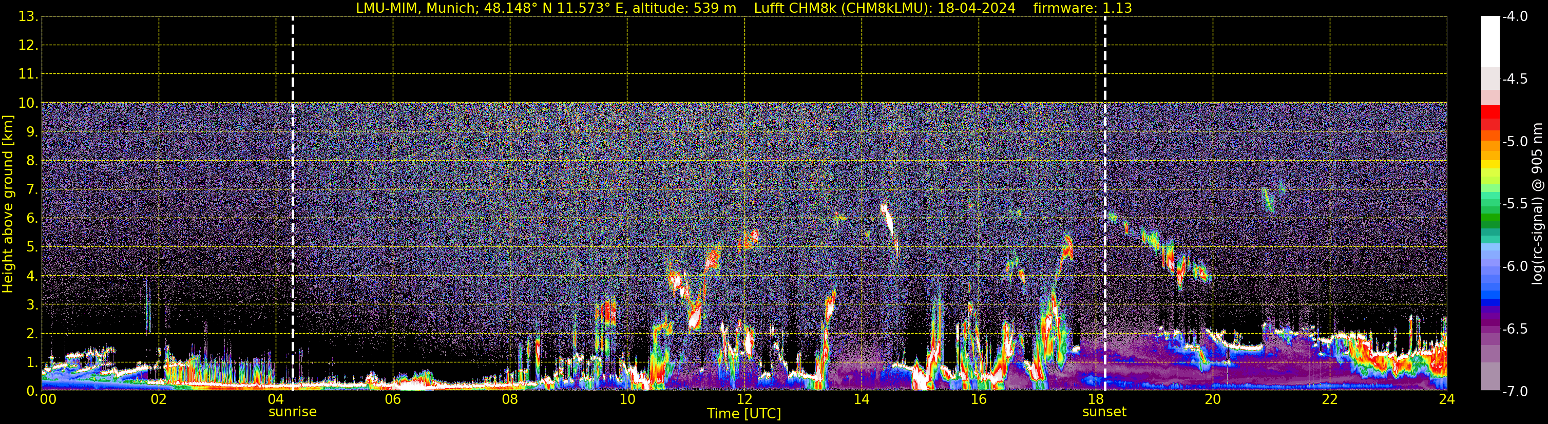Image resolution: width=1548 pixels, height=424 pixels.
Task: Click the colorbar tick label -6.0
Action: [1515, 266]
